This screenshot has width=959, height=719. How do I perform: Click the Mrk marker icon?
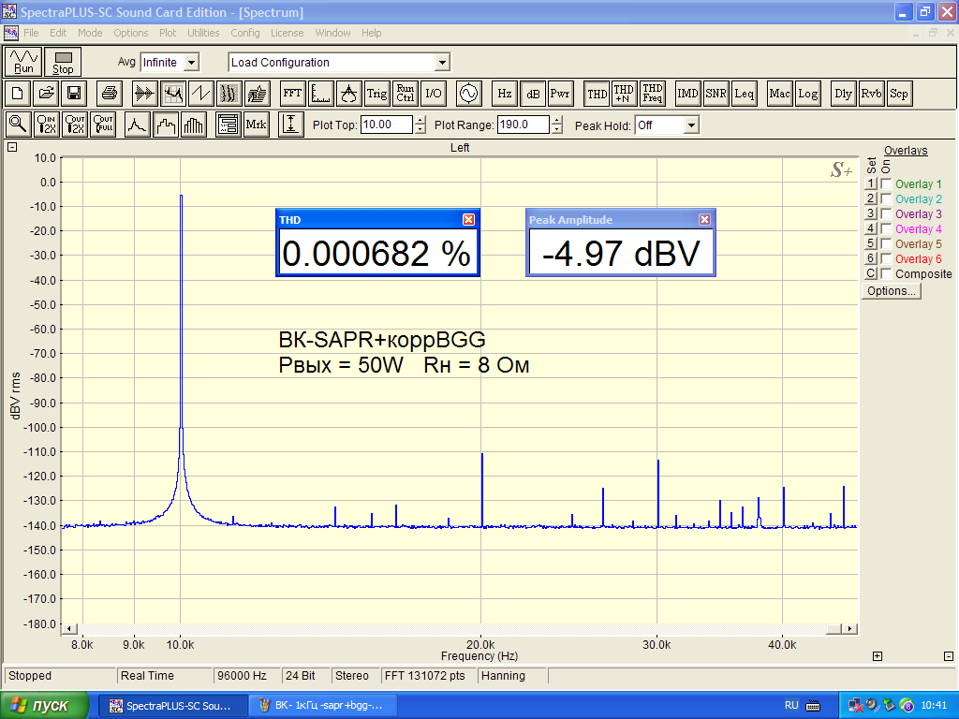tap(256, 125)
